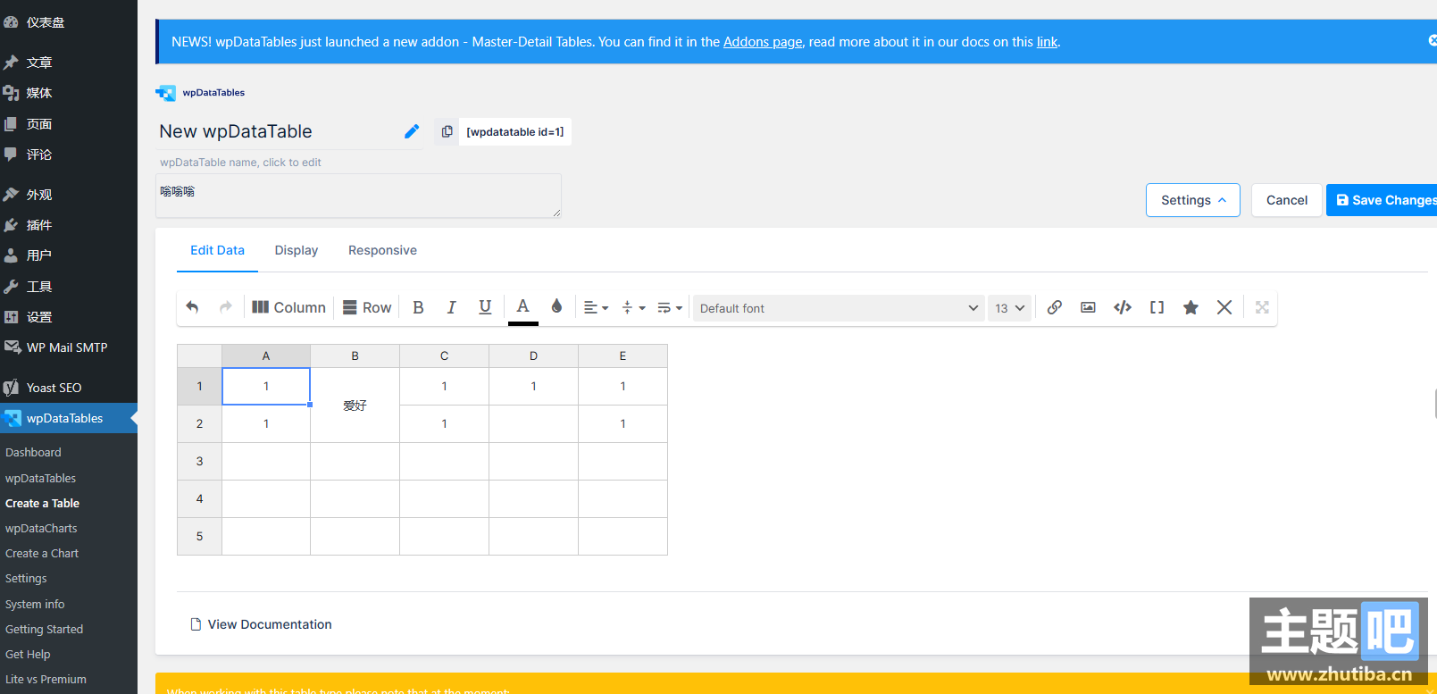
Task: Select cell D1 in the table
Action: pyautogui.click(x=534, y=387)
